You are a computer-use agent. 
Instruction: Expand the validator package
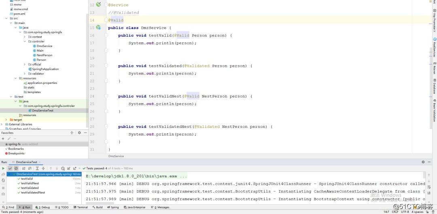tap(25, 74)
